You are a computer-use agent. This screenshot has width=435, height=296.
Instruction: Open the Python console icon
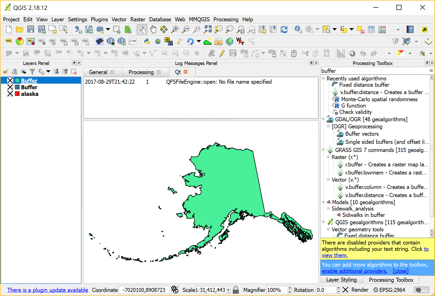click(x=147, y=41)
